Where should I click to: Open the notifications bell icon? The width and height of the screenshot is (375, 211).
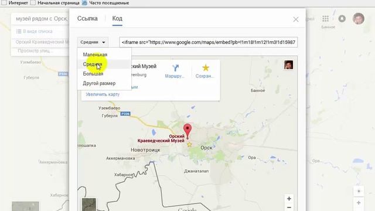coord(342,19)
